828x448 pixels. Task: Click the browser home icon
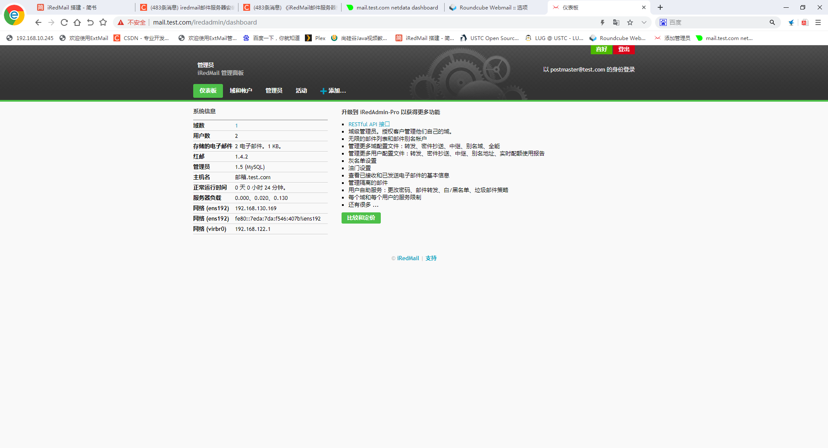click(x=77, y=22)
